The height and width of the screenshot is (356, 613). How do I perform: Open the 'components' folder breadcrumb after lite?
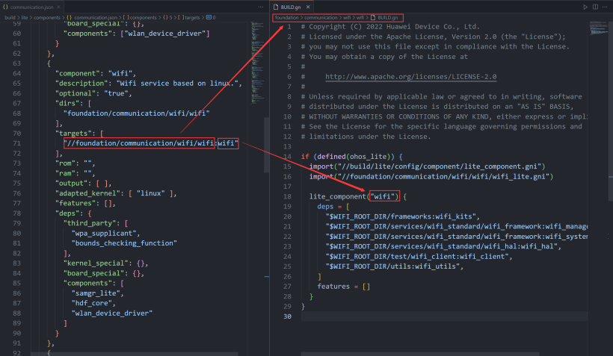point(47,18)
